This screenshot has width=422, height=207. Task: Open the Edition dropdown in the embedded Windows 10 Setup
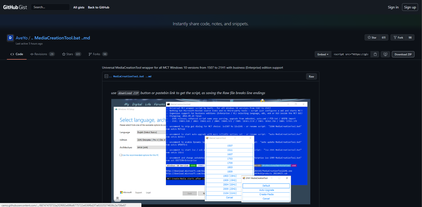[x=151, y=140]
